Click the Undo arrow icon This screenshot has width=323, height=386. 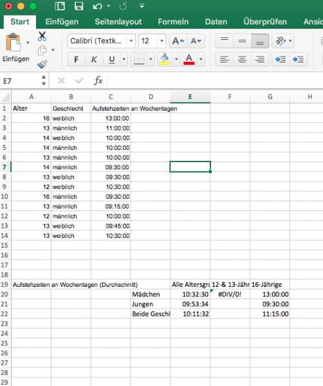coord(98,6)
